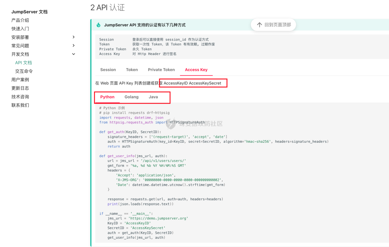
Task: Switch to the Session tab
Action: [108, 70]
